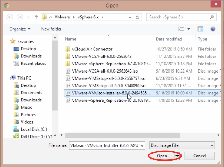Click horizontal scrollbar left arrow

(x=62, y=135)
